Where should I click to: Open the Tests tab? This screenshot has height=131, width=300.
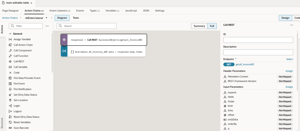coord(76,18)
